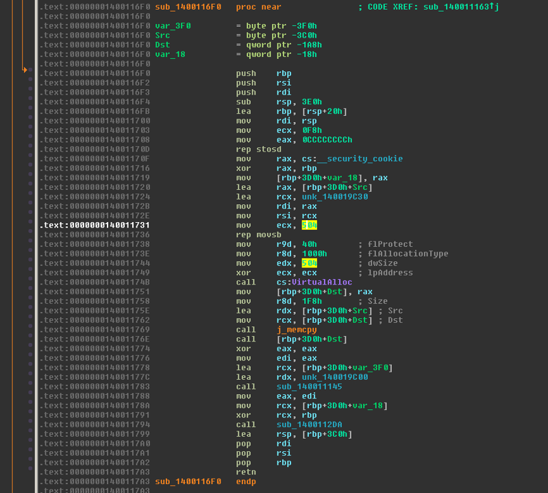Click the var_3F0 variable definition
548x493 pixels.
[170, 25]
